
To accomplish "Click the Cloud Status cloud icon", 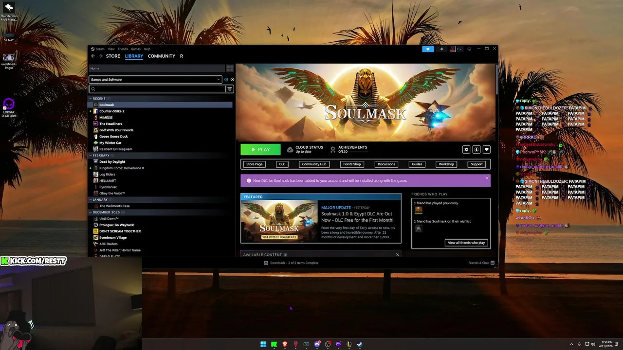I will 290,150.
